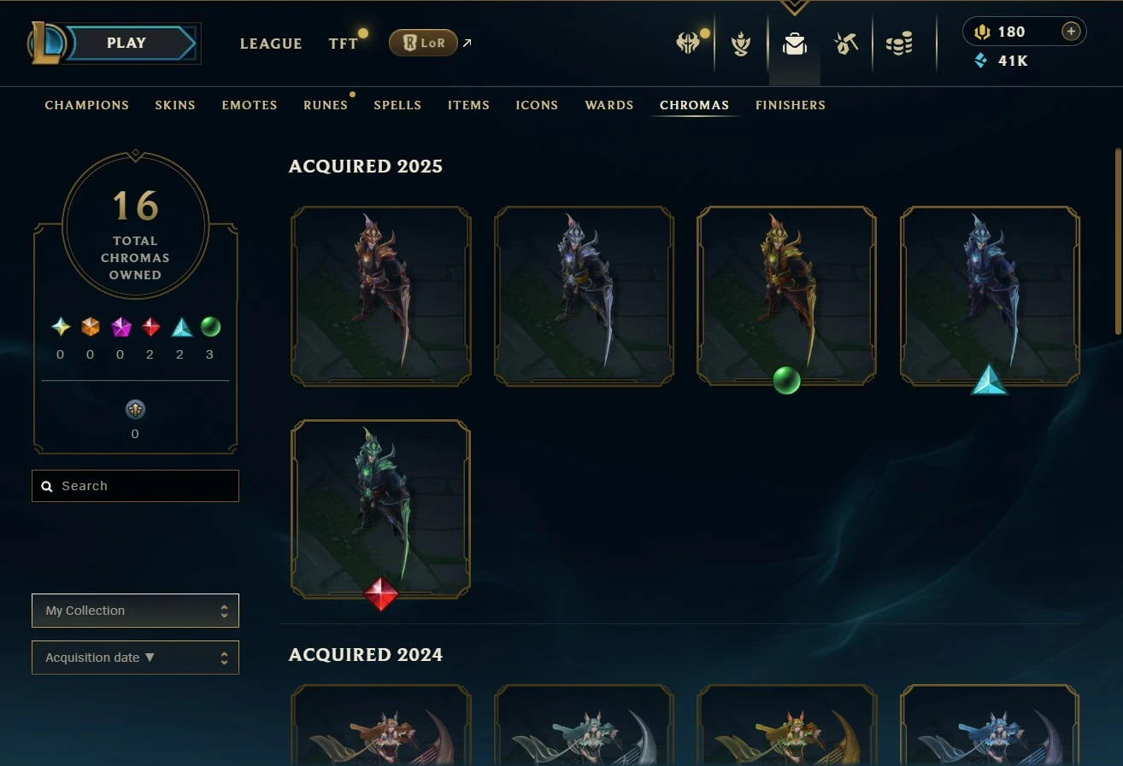Image resolution: width=1123 pixels, height=766 pixels.
Task: Click the cyan triangle gem filter icon
Action: tap(181, 327)
